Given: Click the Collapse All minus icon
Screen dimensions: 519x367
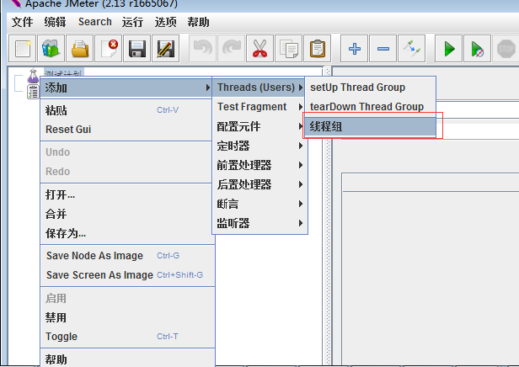Looking at the screenshot, I should pos(383,49).
